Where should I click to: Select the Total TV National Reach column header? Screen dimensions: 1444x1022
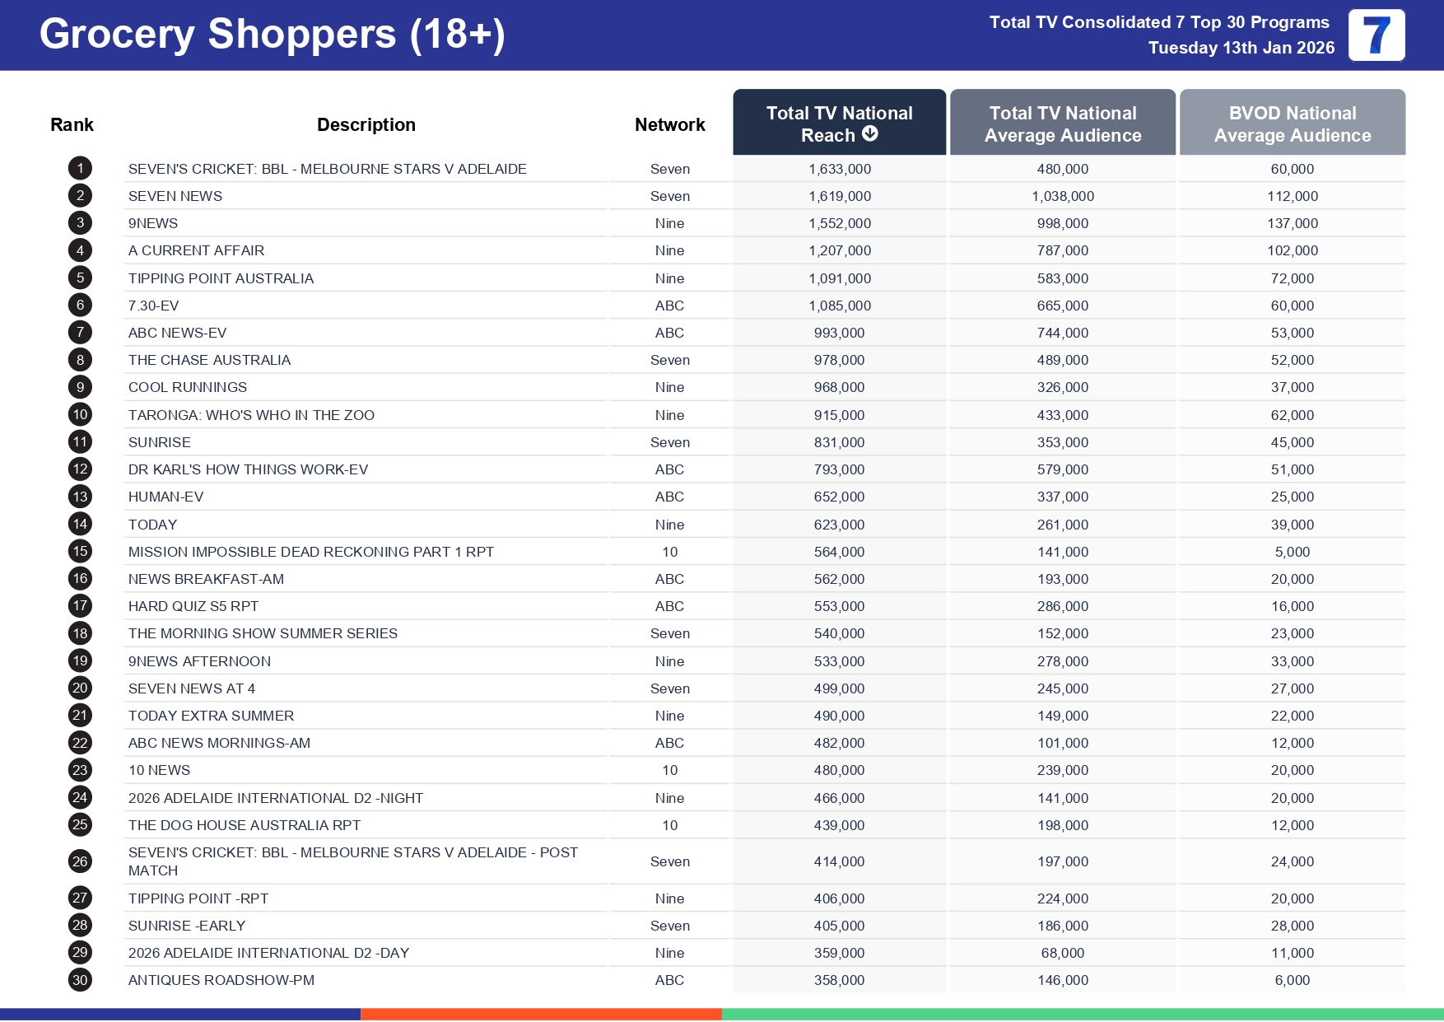click(838, 123)
